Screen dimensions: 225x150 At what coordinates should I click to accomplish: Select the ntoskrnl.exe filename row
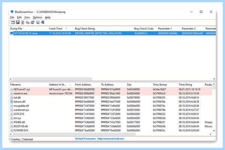click(111, 93)
